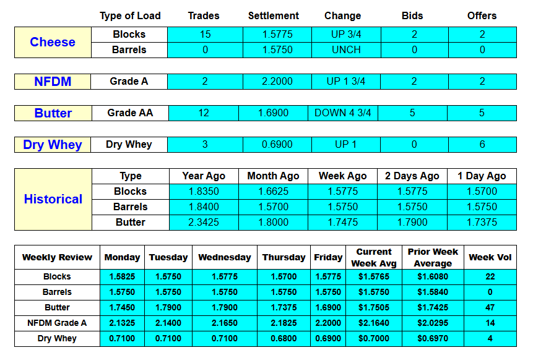This screenshot has width=533, height=358.
Task: Select Blocks Current Week Avg $1.5765
Action: tap(374, 277)
